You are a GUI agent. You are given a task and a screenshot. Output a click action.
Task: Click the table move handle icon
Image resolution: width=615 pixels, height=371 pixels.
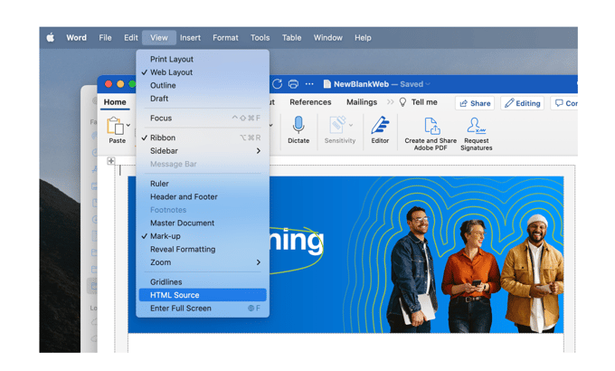[x=111, y=162]
